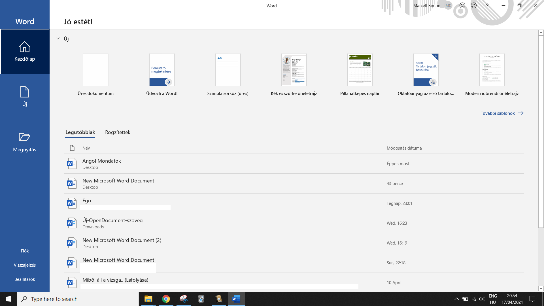
Task: Click Word icon beside New Microsoft Word Document (2)
Action: tap(72, 243)
